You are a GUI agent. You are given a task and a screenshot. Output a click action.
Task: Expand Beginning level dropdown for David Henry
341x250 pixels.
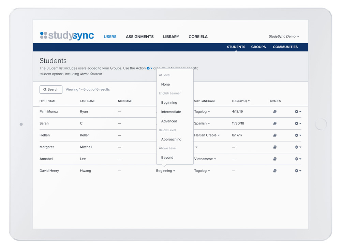166,171
